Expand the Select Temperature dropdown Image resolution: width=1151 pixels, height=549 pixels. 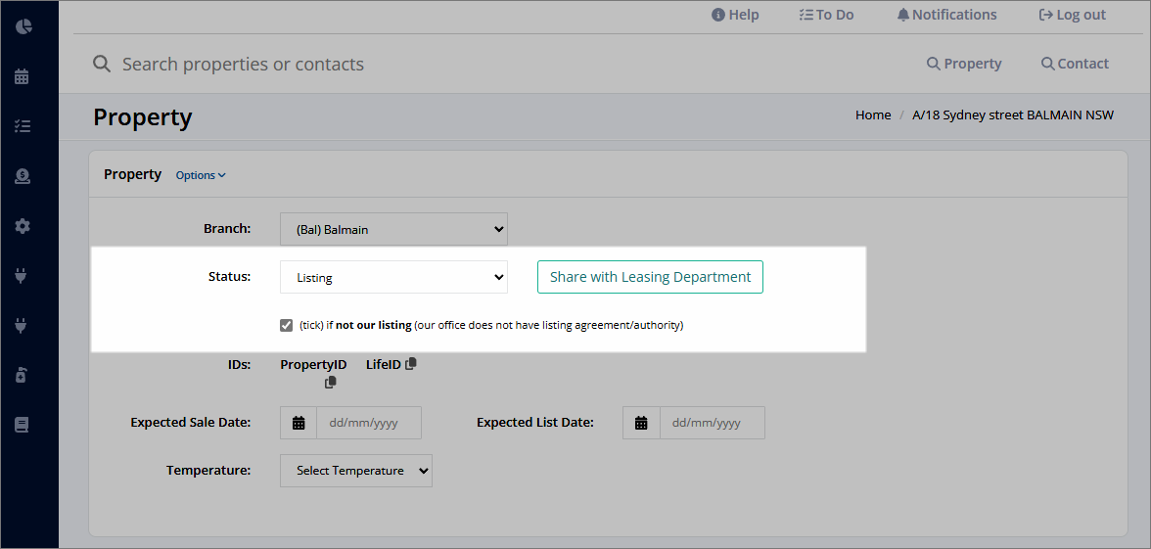point(356,471)
